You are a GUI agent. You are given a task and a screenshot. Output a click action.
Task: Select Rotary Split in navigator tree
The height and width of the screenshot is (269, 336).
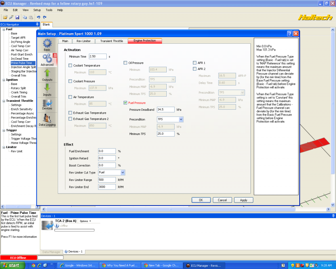18,88
